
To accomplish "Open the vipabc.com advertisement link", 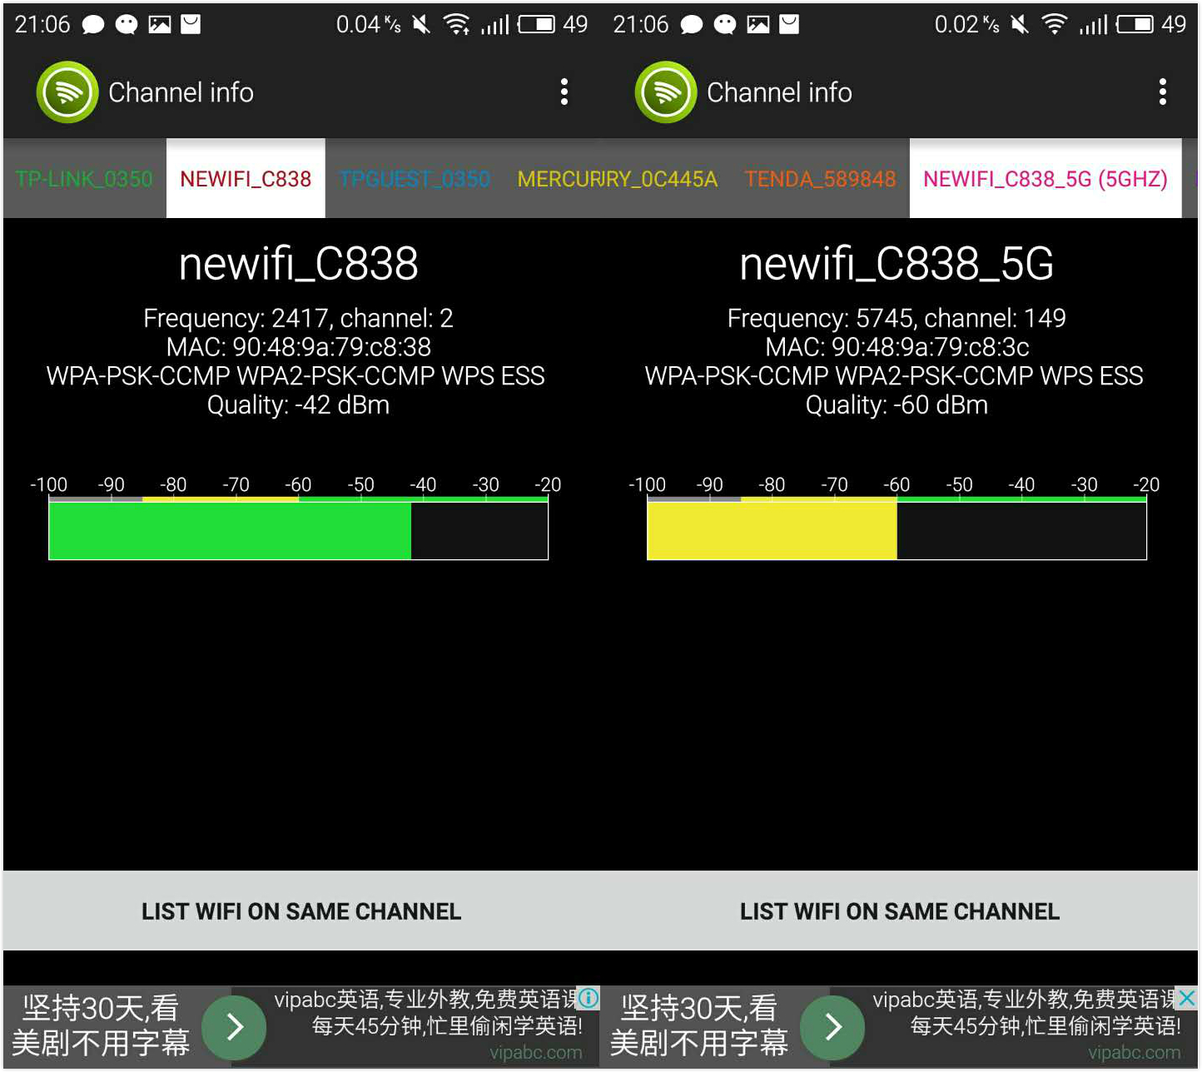I will 538,1052.
